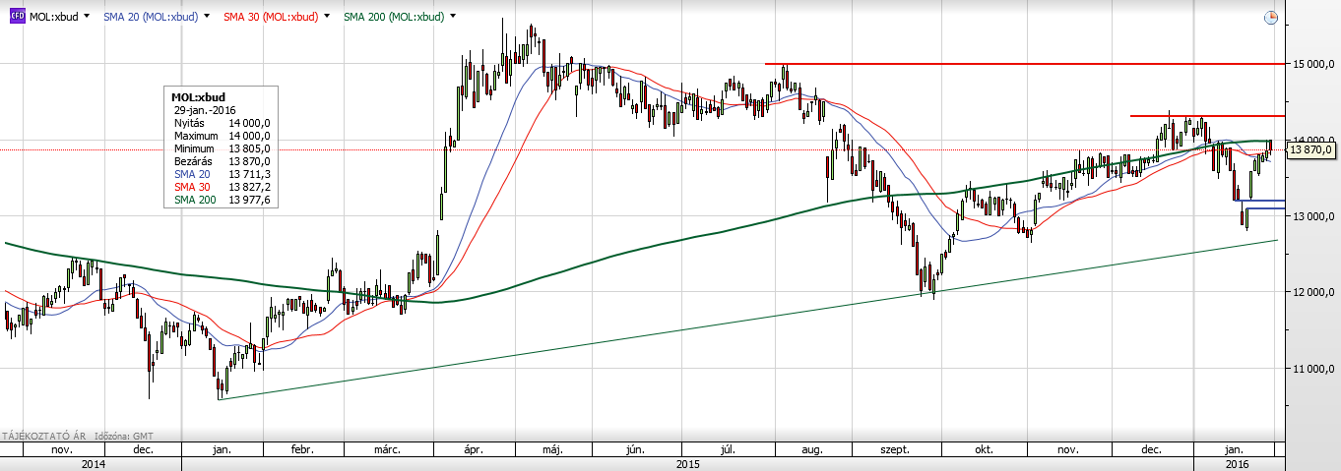Click the máj. month label on time axis
This screenshot has height=471, width=1341.
click(552, 449)
